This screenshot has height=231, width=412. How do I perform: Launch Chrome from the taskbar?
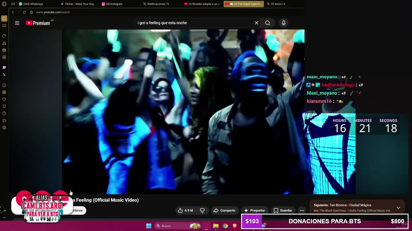pyautogui.click(x=225, y=226)
